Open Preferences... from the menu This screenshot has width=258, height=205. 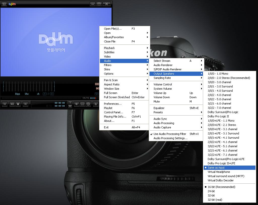(125, 104)
